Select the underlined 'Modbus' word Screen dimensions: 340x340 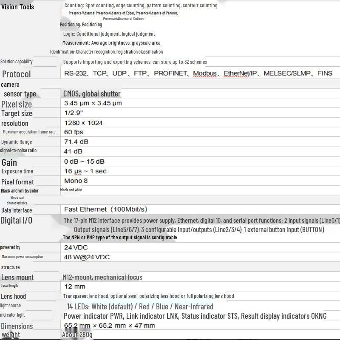pos(205,73)
